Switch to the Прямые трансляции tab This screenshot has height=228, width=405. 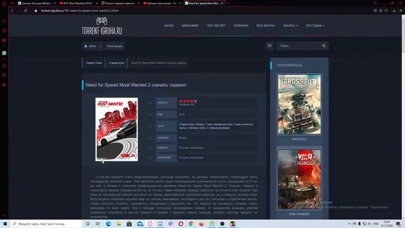click(x=162, y=3)
